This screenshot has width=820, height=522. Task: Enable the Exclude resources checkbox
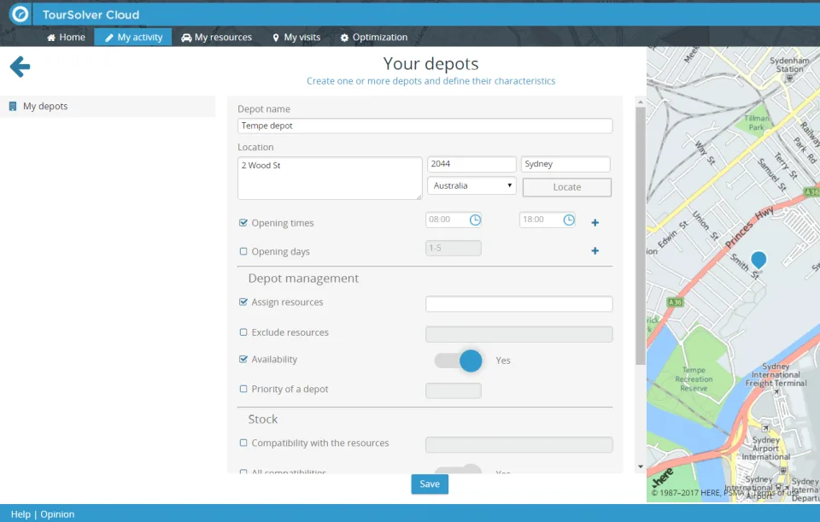[x=243, y=332]
